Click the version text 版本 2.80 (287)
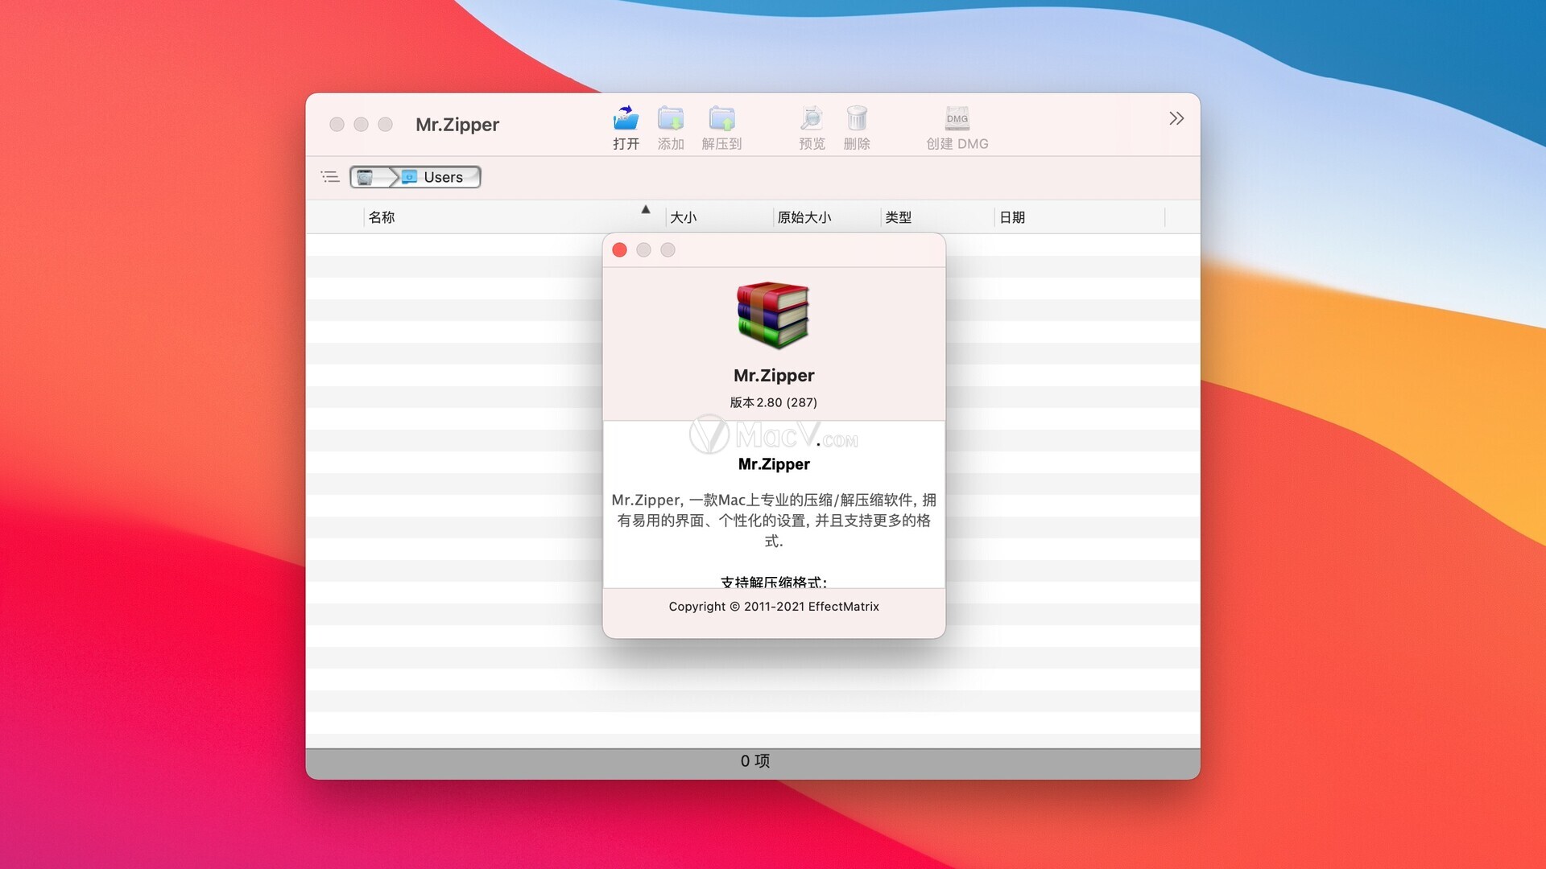Image resolution: width=1546 pixels, height=869 pixels. click(774, 402)
